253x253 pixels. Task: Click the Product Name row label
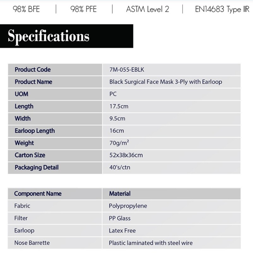33,82
